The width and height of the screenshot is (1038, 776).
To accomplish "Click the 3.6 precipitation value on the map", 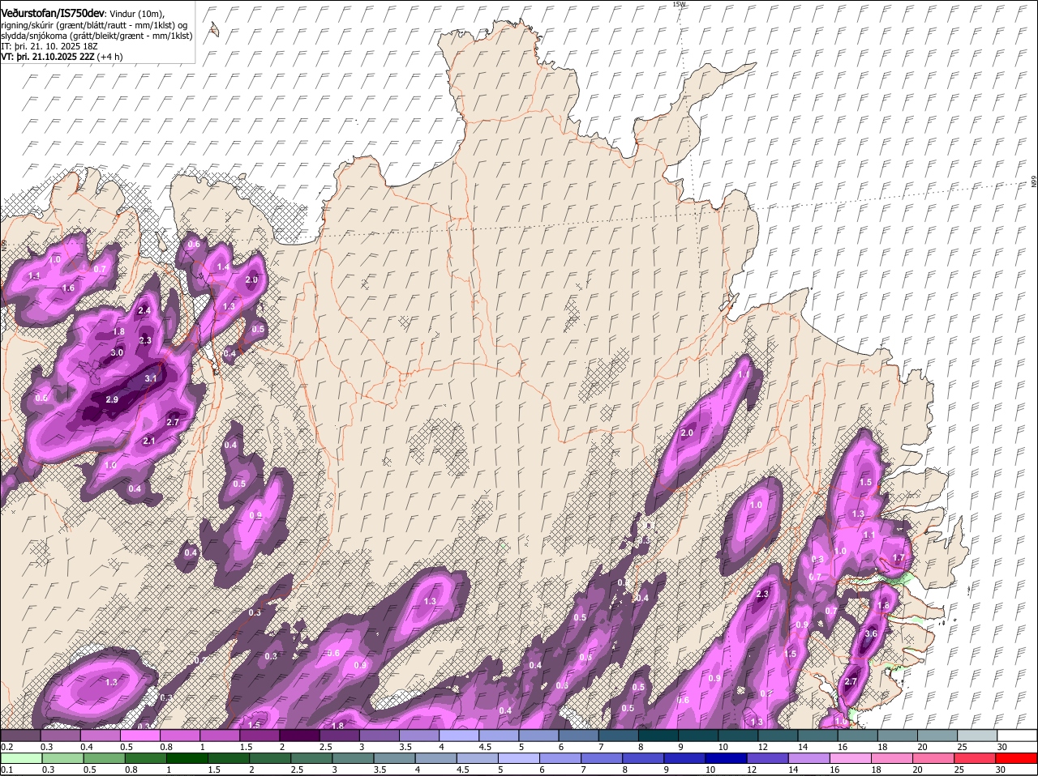I will click(x=872, y=633).
